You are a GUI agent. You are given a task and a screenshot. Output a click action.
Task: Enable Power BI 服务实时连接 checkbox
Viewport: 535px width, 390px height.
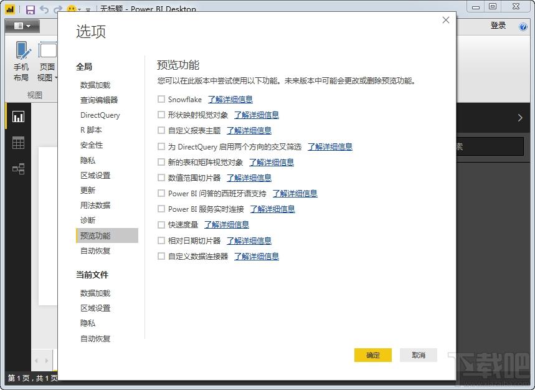point(161,209)
